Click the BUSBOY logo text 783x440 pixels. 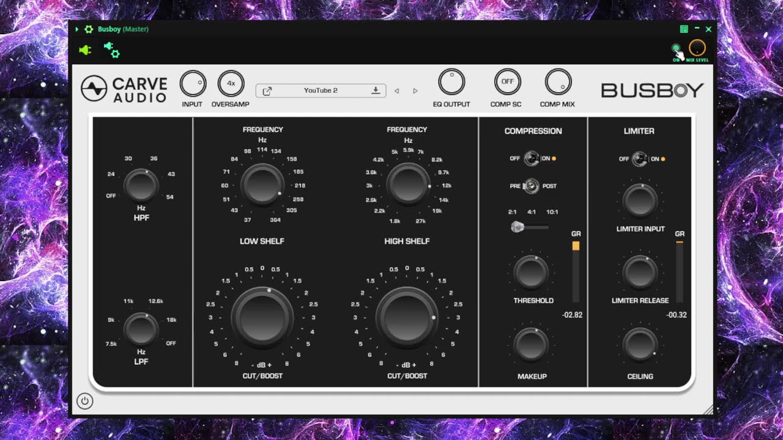(653, 90)
